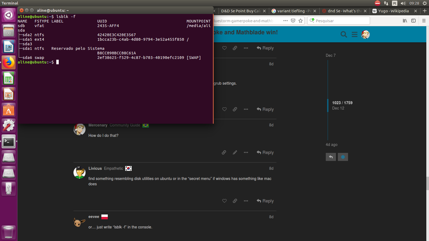
Task: Jump to 4d ago on timeline
Action: point(332,145)
